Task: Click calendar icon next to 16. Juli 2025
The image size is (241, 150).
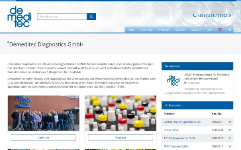Action: 185,83
